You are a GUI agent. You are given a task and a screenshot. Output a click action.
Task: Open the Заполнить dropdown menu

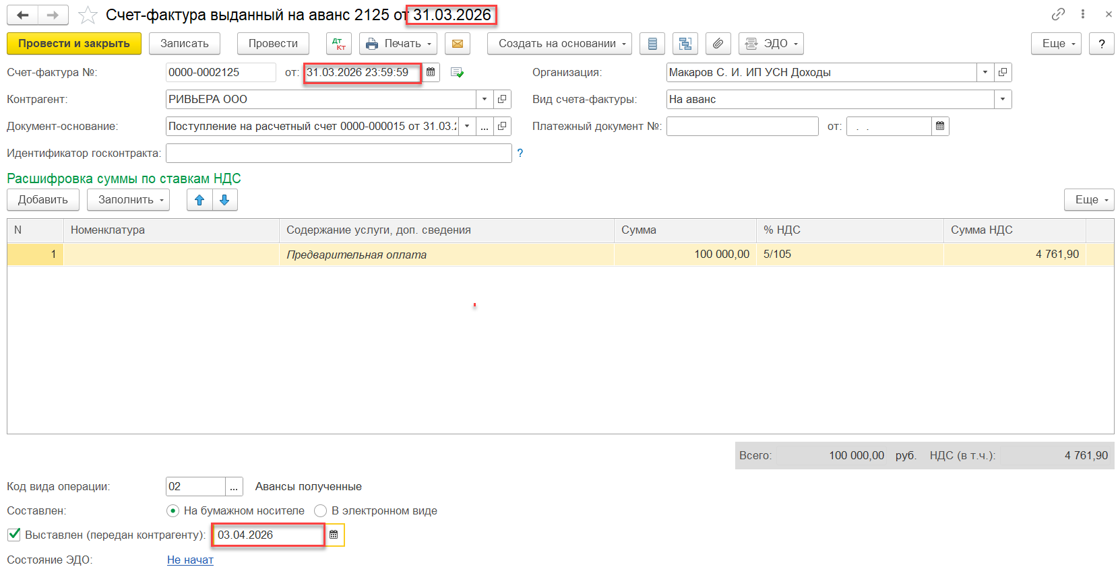[x=128, y=200]
